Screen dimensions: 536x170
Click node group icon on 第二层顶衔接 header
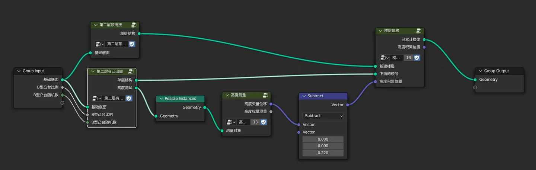tap(134, 25)
